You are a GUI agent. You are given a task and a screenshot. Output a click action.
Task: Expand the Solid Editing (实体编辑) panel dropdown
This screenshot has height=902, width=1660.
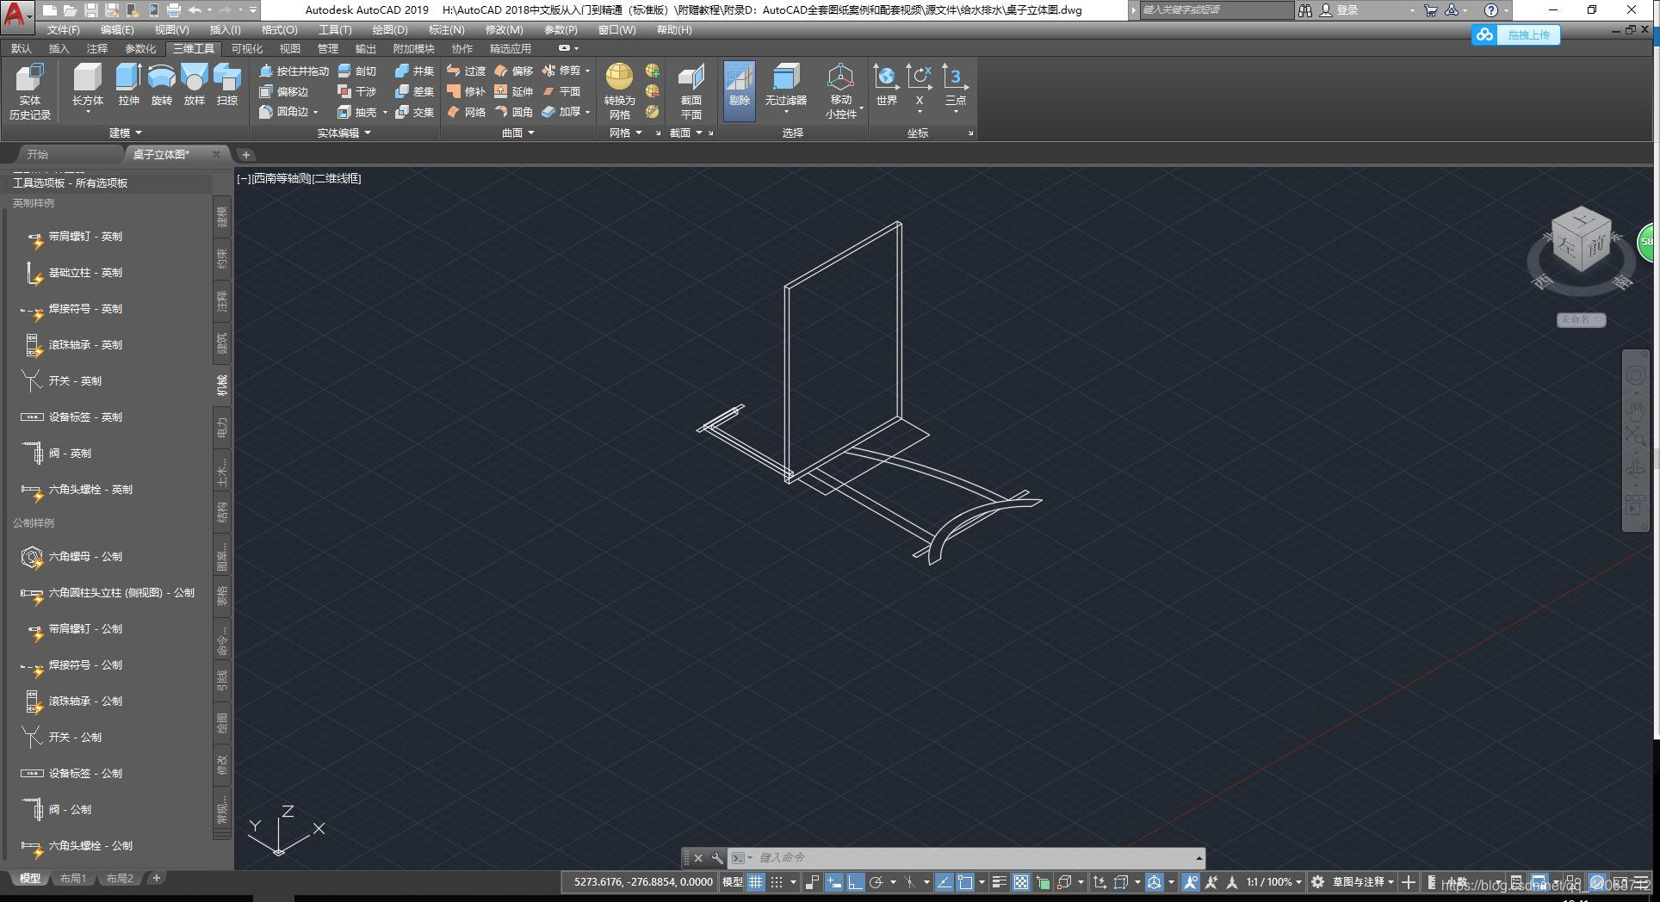pyautogui.click(x=344, y=133)
